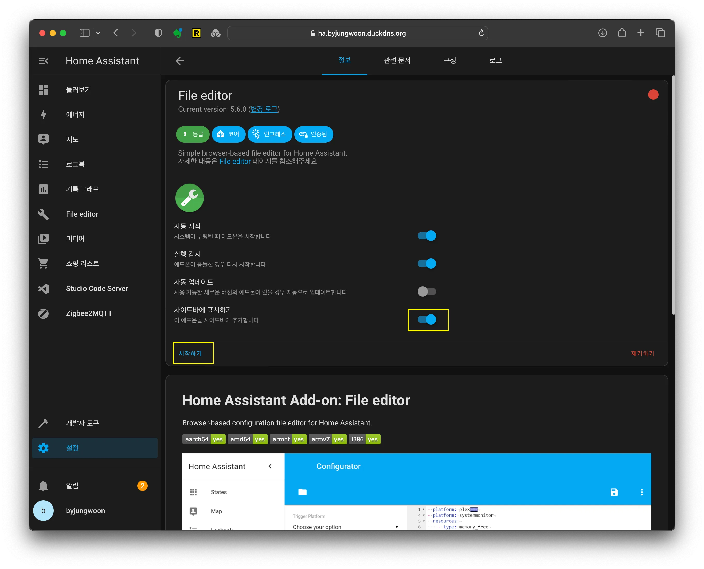Screen dimensions: 704x569
Task: Switch to the 정보 tab
Action: [x=344, y=60]
